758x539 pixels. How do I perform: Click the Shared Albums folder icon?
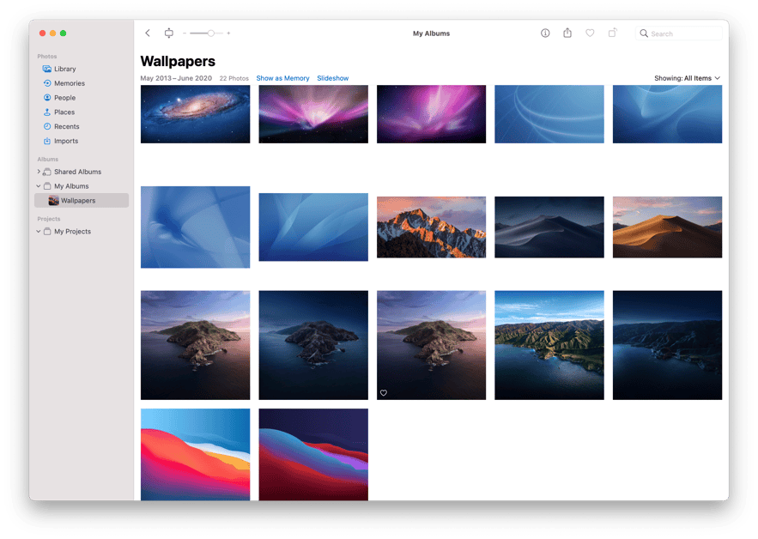tap(47, 172)
